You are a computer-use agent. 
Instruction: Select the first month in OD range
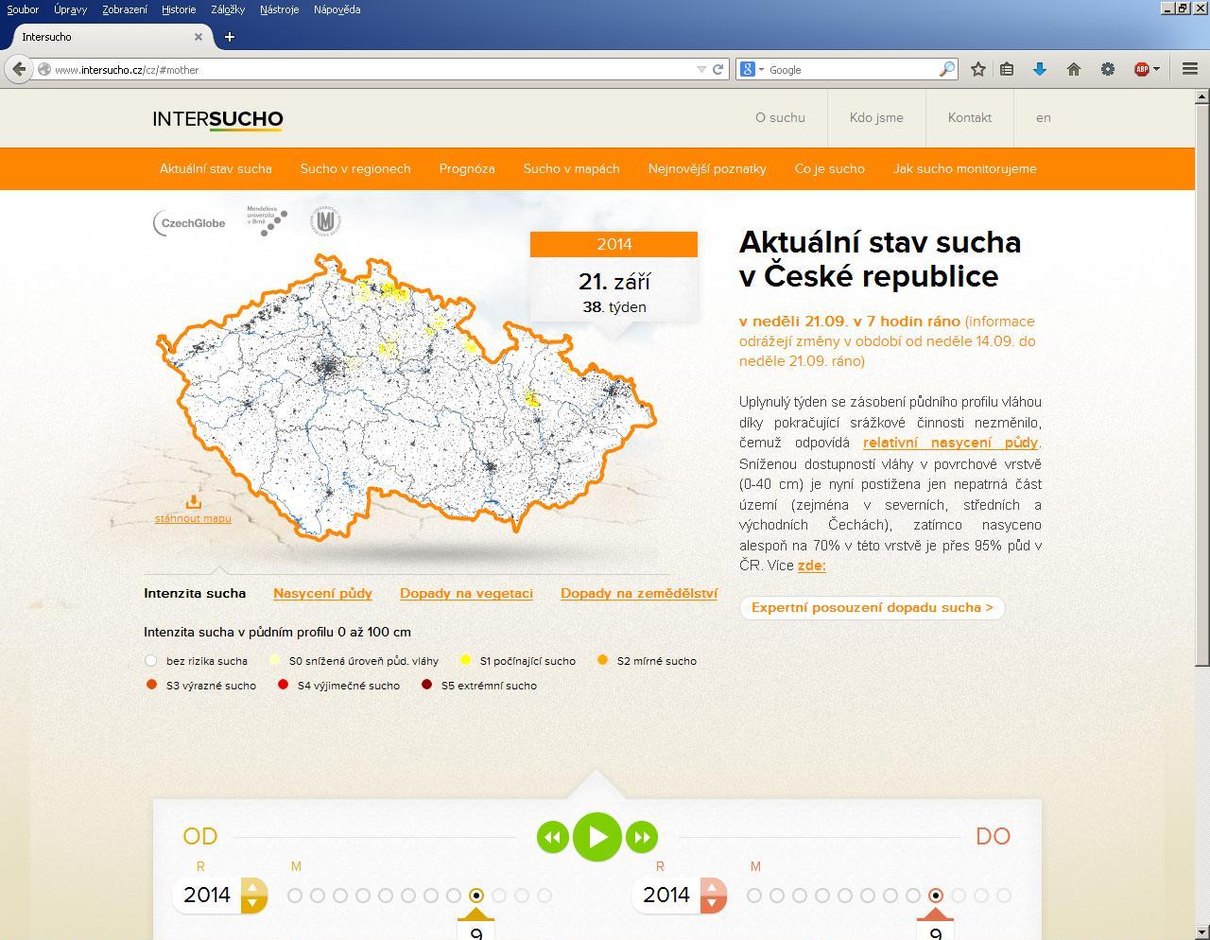(295, 896)
